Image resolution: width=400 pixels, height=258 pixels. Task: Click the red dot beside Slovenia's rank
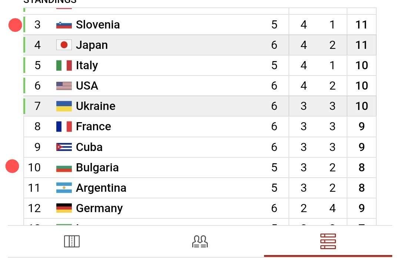click(x=15, y=25)
